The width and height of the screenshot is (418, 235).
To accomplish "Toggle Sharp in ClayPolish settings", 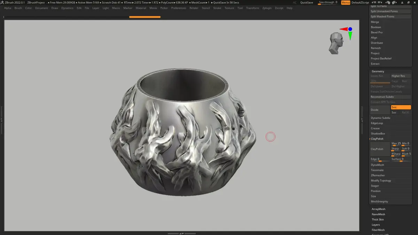I will tap(396, 149).
